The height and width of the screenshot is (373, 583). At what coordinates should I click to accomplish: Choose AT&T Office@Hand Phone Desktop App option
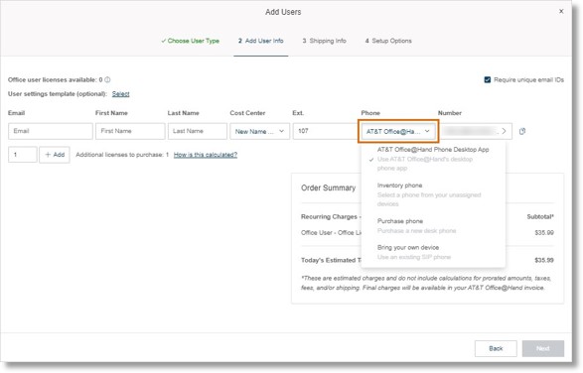[x=433, y=159]
